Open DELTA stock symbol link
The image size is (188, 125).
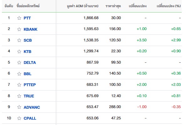(30, 63)
